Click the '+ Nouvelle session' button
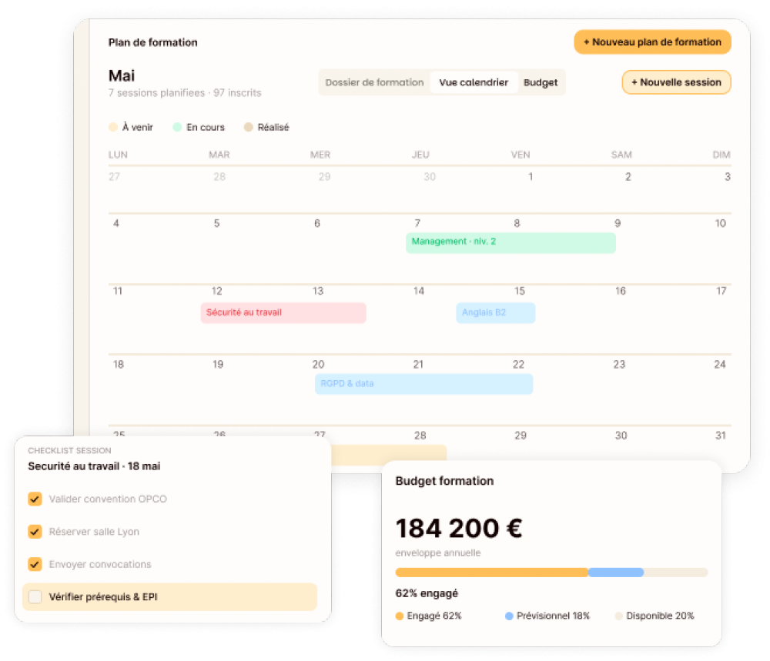Image resolution: width=770 pixels, height=661 pixels. coord(676,82)
